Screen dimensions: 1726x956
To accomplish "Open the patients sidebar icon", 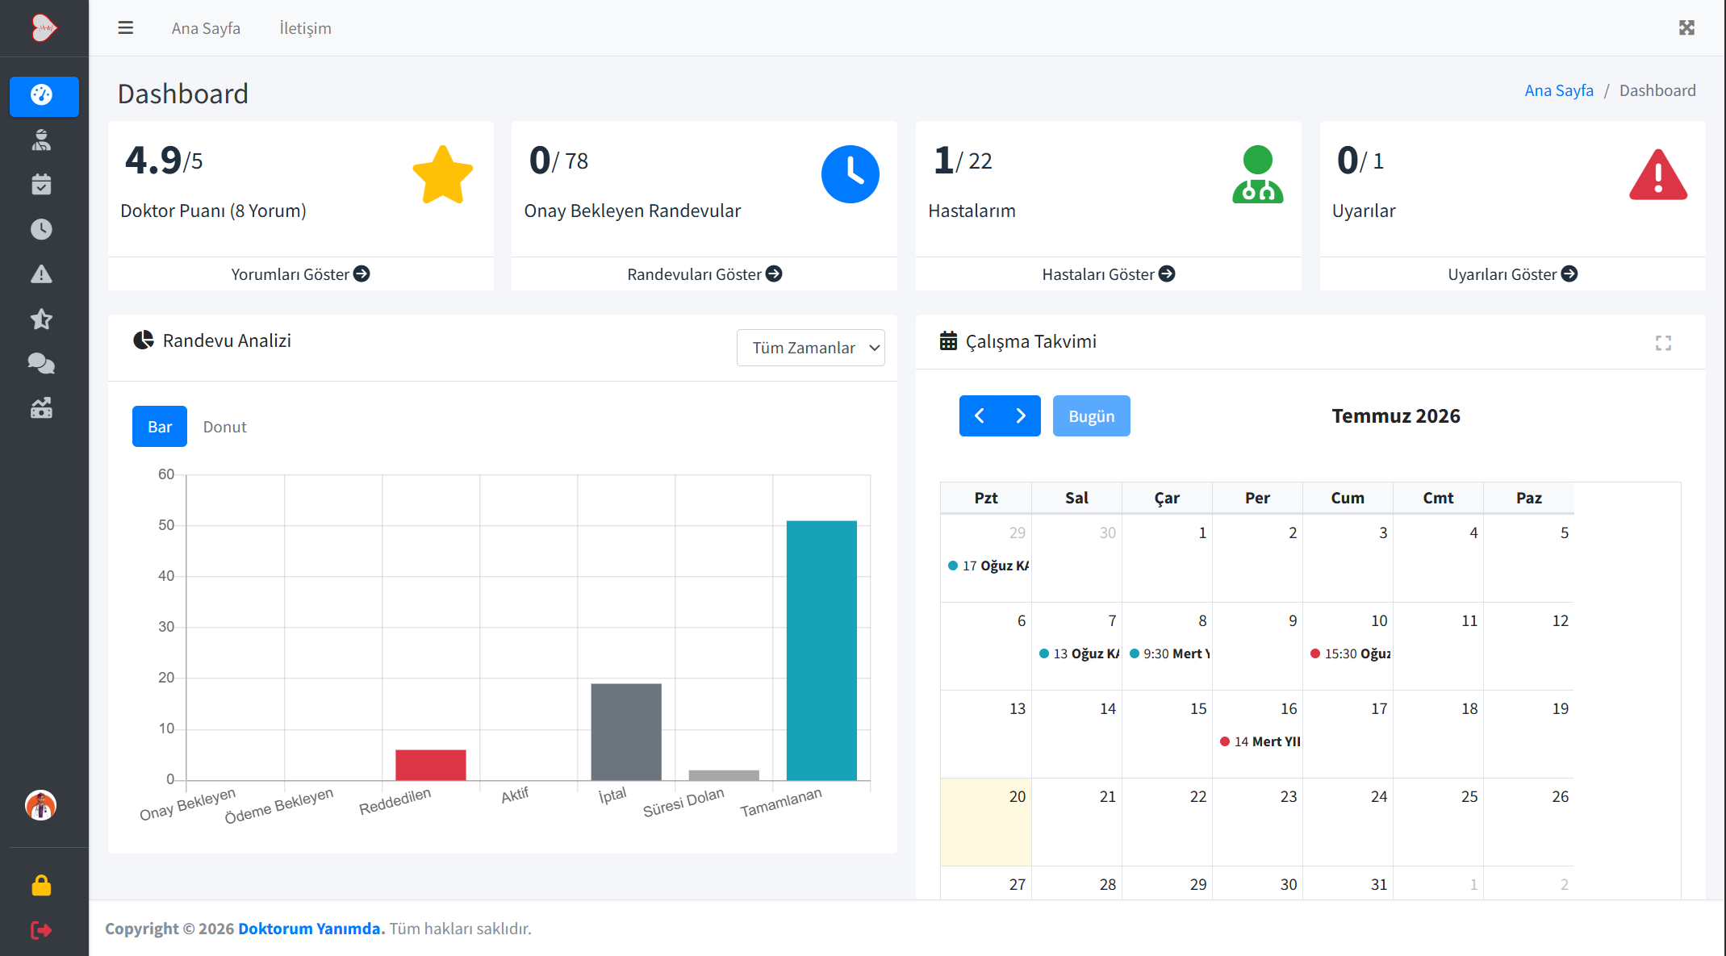I will click(x=42, y=140).
